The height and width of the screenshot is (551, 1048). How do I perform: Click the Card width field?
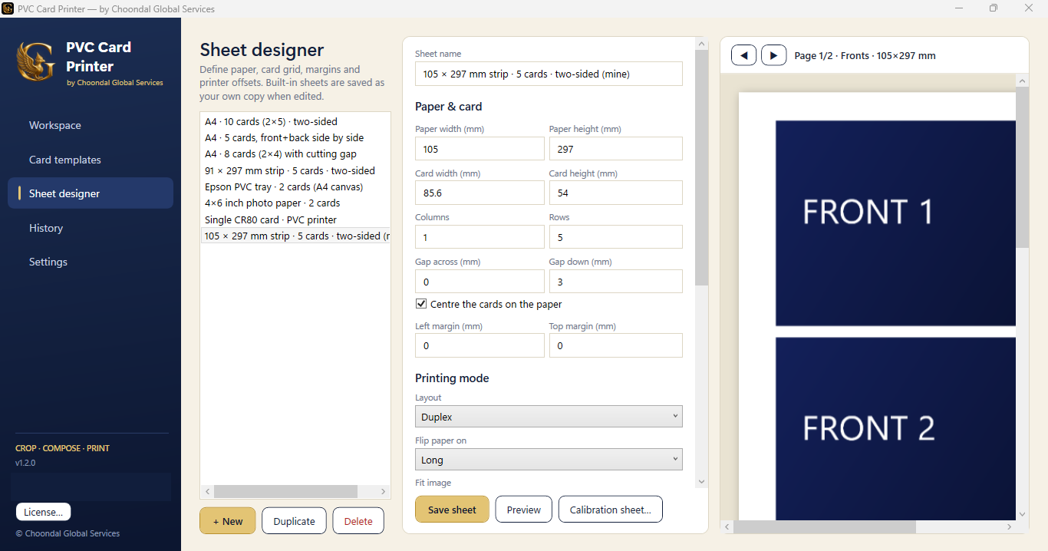point(480,193)
